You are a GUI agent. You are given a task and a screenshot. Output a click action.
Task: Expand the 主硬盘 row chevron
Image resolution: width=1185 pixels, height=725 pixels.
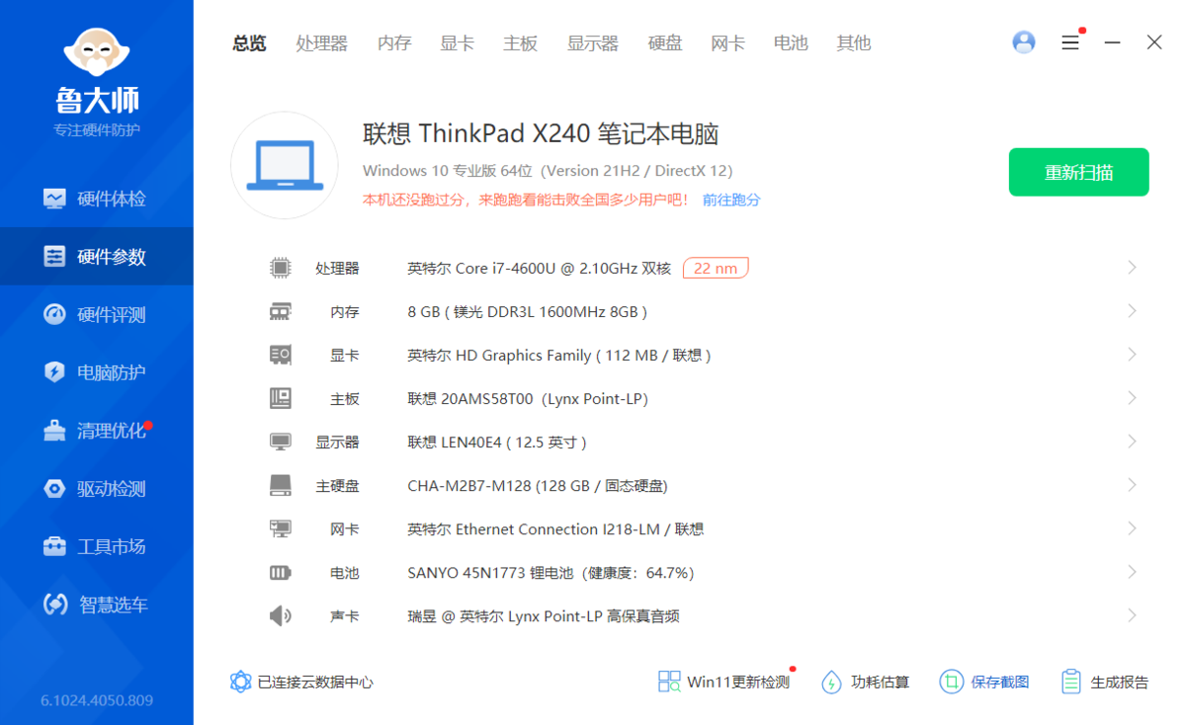1132,485
